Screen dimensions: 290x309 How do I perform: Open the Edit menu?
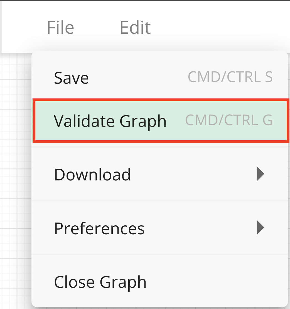coord(135,27)
